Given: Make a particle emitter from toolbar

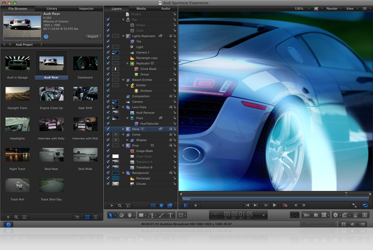Looking at the screenshot, I should click(355, 215).
